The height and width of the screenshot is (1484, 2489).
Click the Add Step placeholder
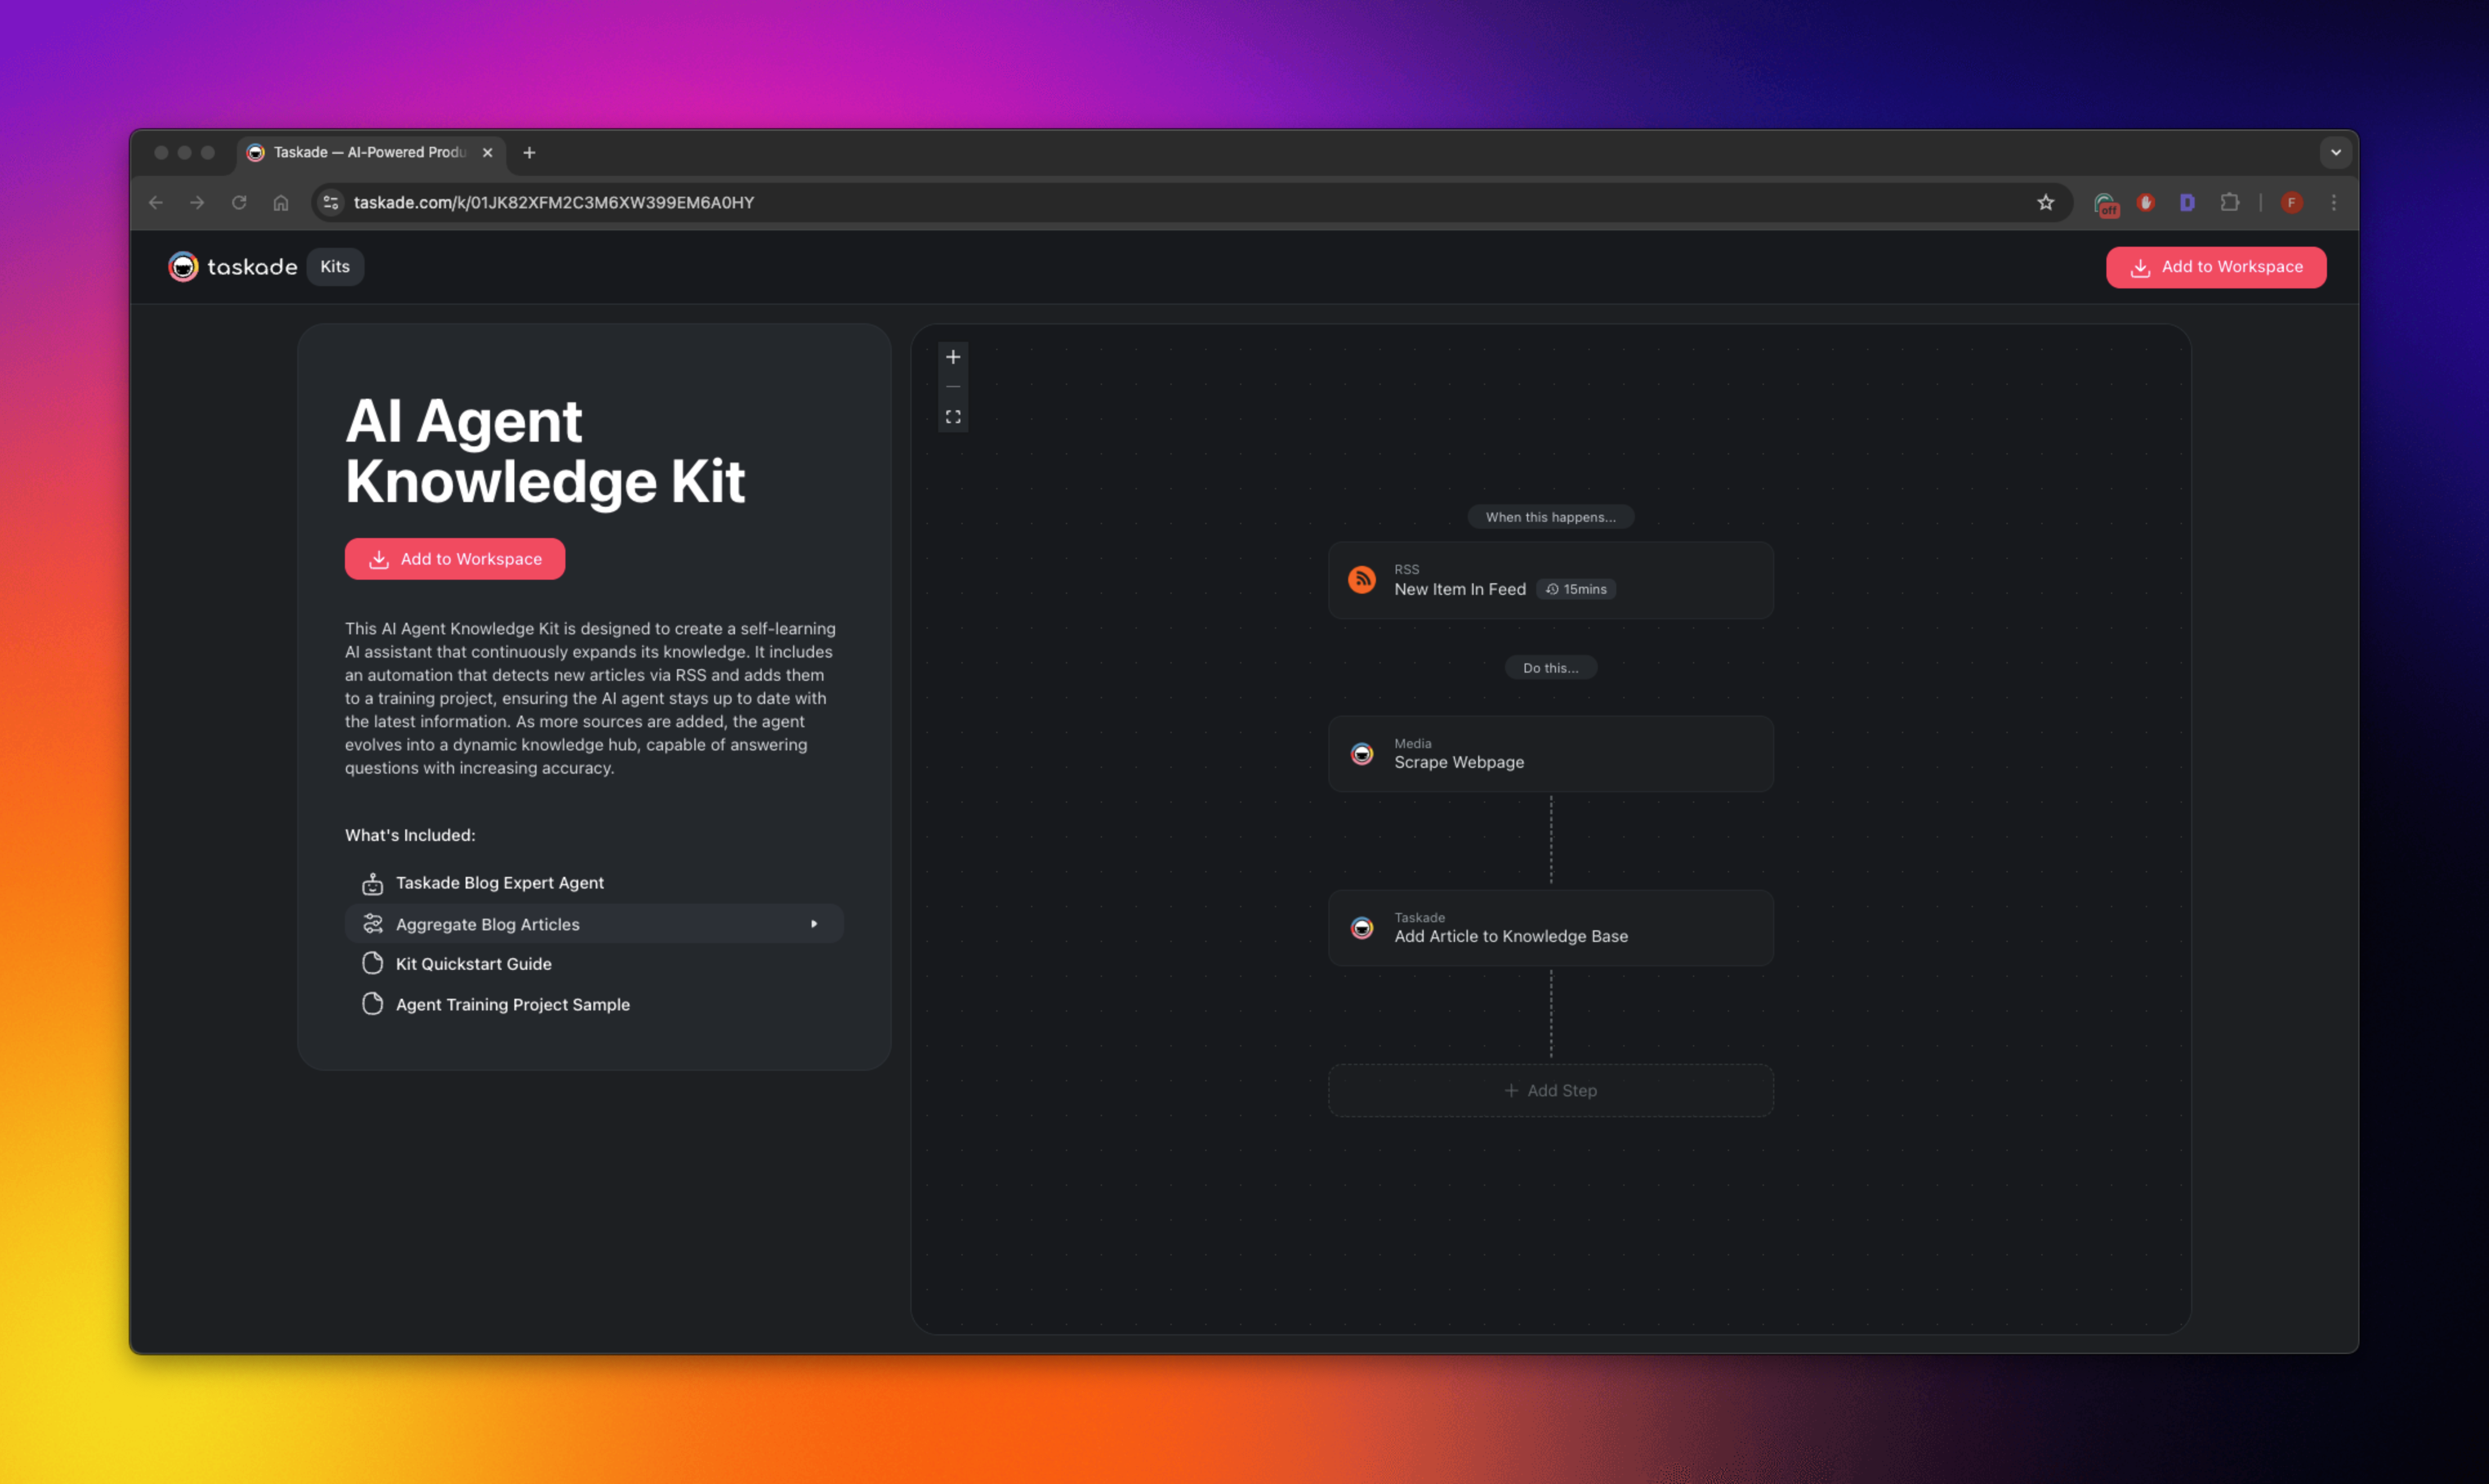click(x=1550, y=1091)
